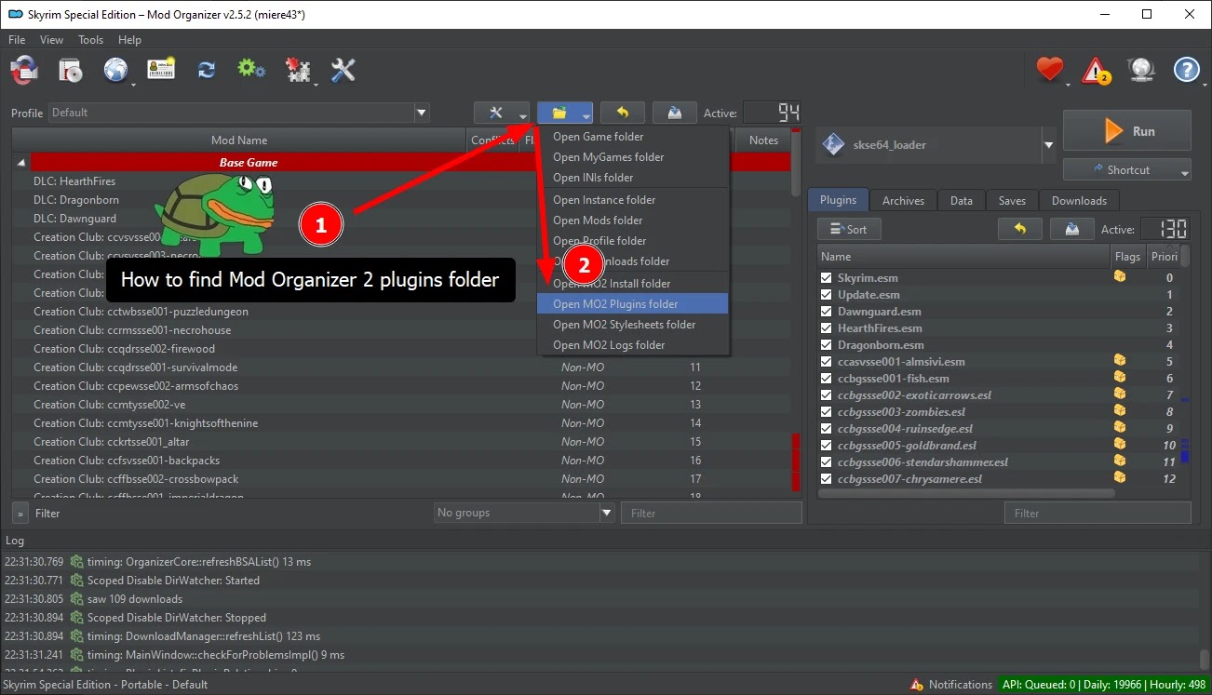Click the Run button

click(1127, 131)
